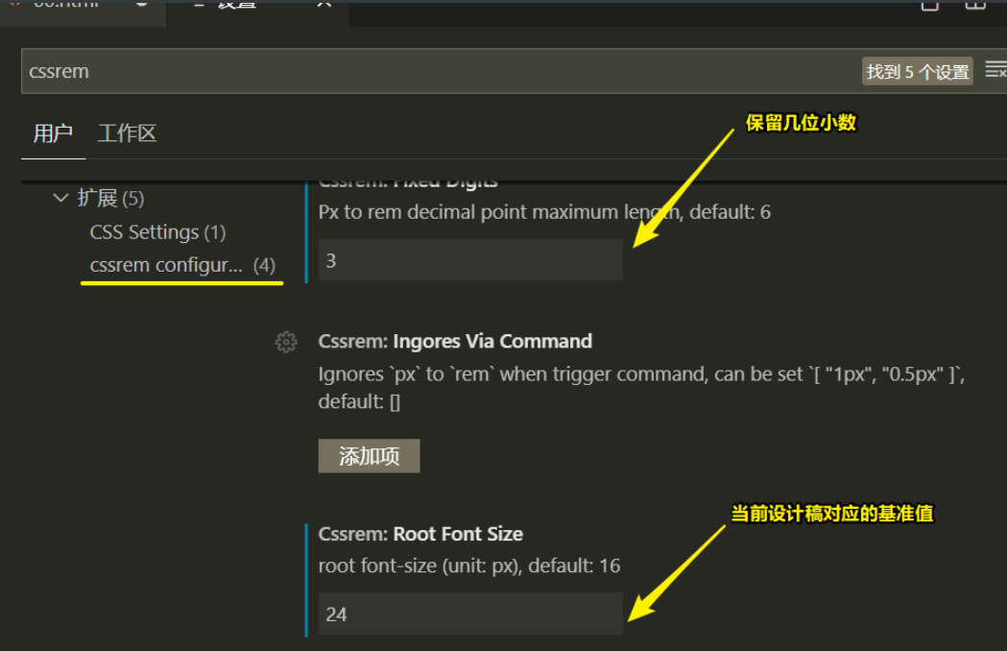Click the 找到 5 个设置 results badge

click(x=917, y=71)
